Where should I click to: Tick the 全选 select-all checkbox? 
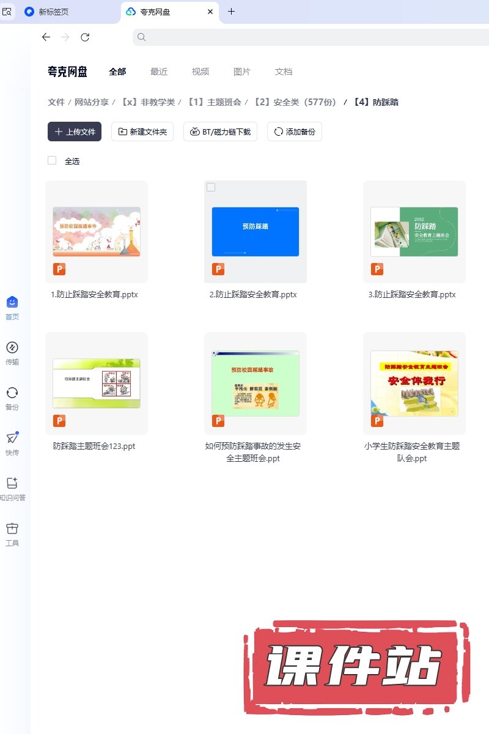52,160
